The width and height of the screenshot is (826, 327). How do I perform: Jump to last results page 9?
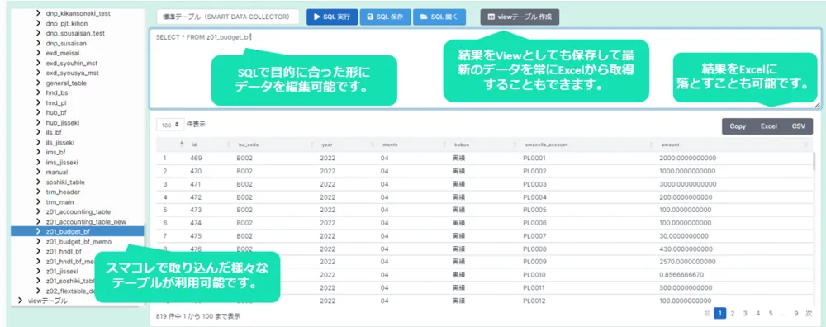[796, 313]
